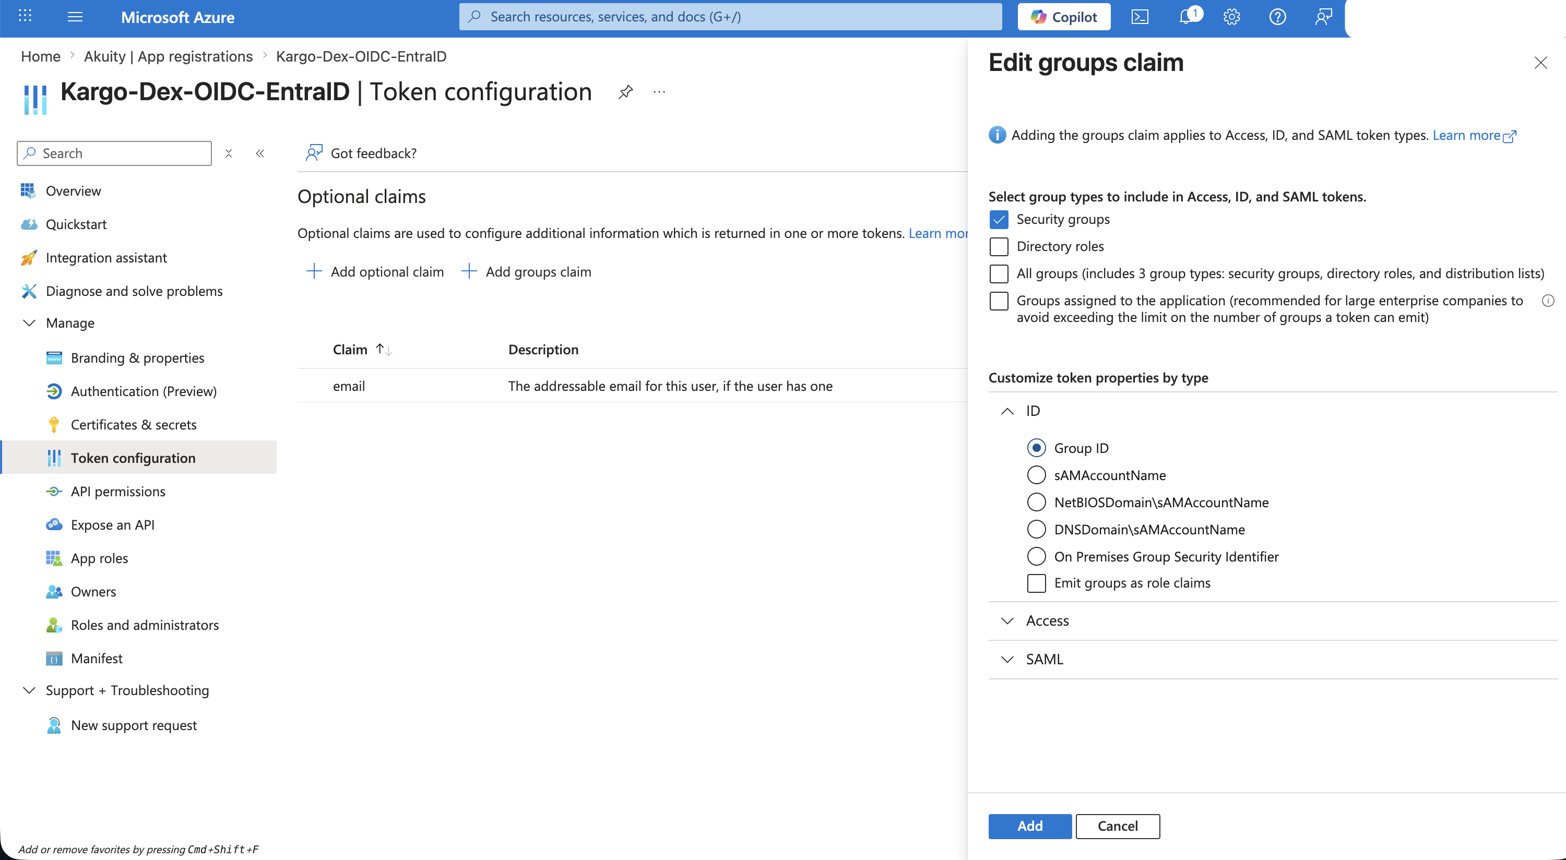Launch Cloud Shell from the top bar
This screenshot has height=860, width=1566.
(1140, 17)
